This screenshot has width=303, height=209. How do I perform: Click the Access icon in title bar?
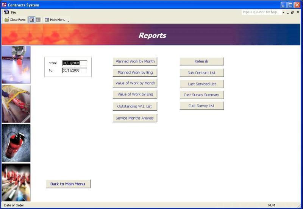[4, 5]
